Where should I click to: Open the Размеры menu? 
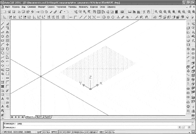tap(72, 7)
